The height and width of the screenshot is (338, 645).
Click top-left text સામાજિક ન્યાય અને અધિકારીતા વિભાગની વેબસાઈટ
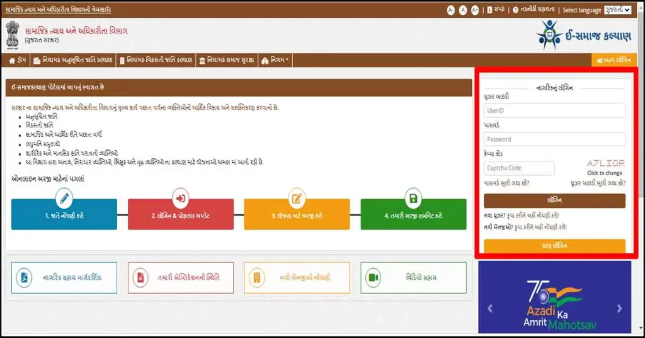58,9
